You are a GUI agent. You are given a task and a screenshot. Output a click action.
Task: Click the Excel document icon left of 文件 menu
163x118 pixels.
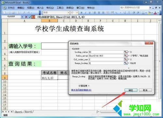[4, 7]
